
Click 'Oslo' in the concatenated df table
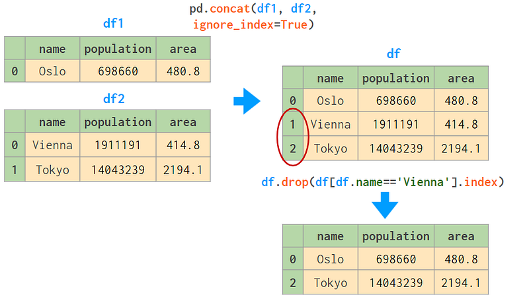pyautogui.click(x=330, y=100)
